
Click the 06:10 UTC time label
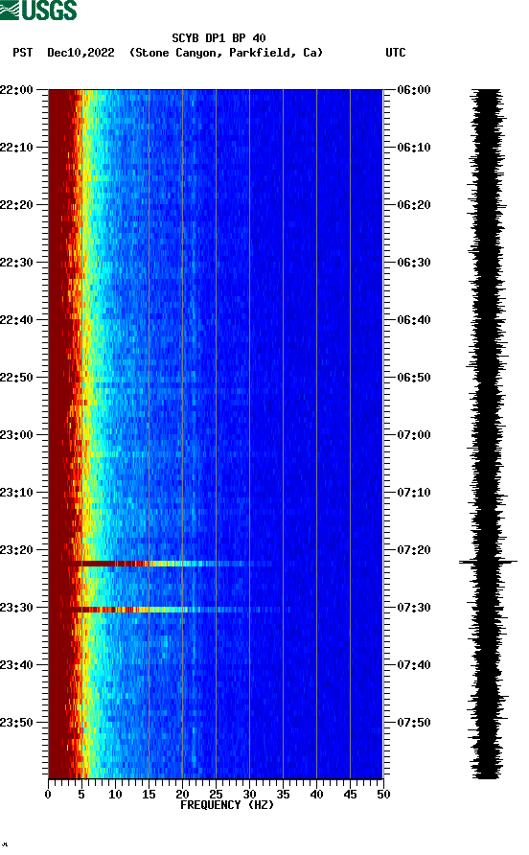click(414, 148)
